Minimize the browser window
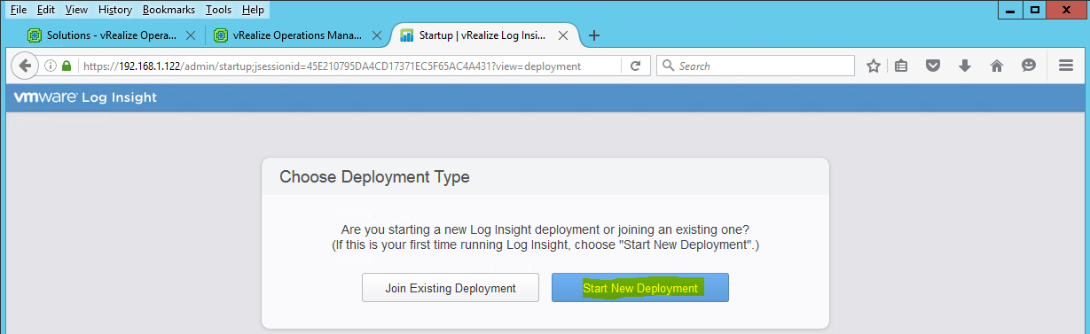1090x334 pixels. tap(1010, 9)
